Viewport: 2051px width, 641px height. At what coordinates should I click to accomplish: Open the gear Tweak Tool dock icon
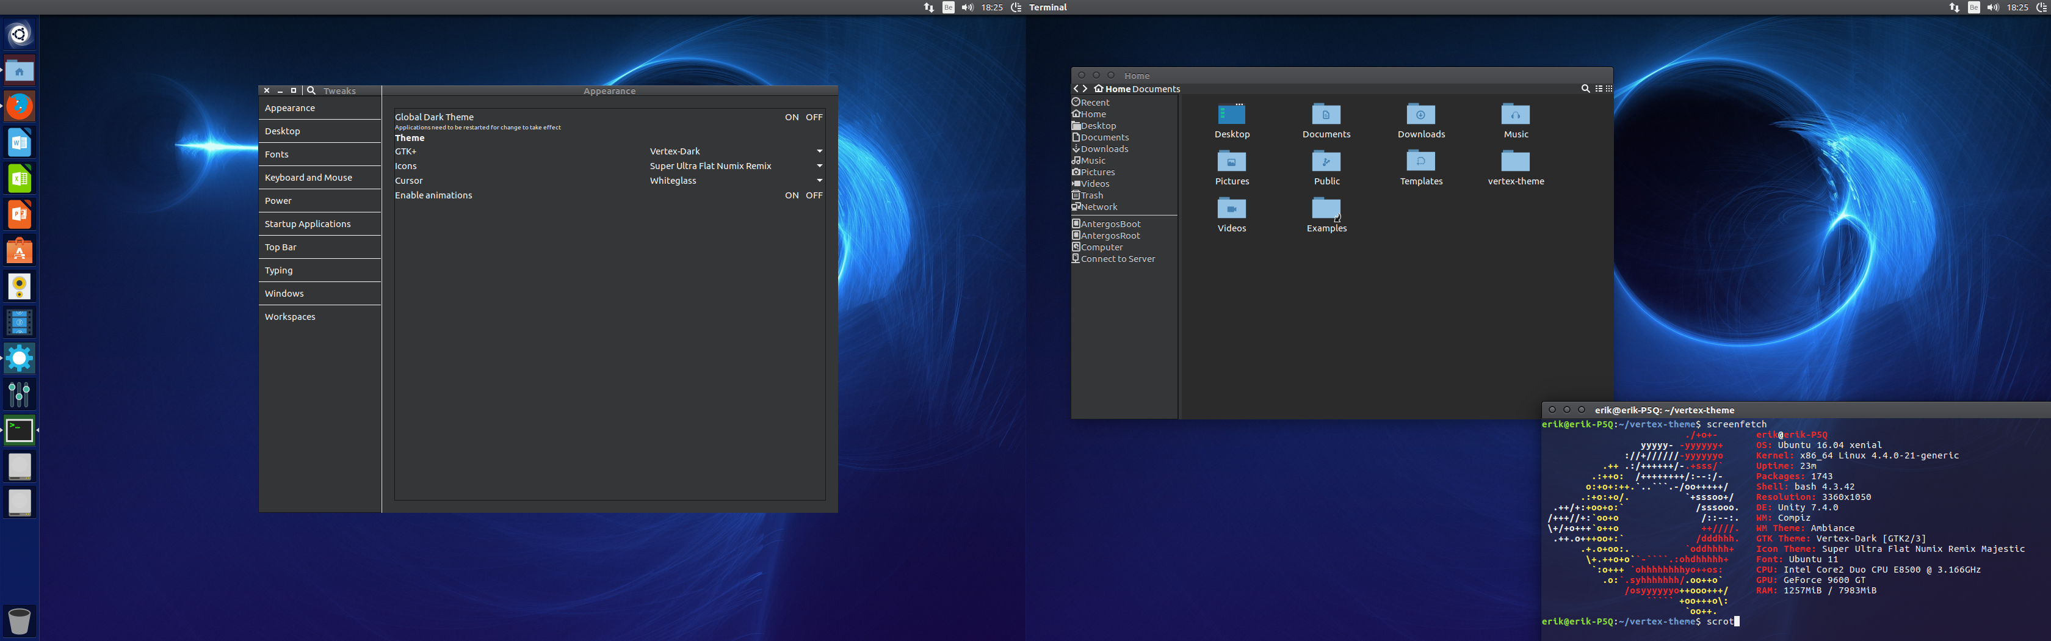point(19,358)
